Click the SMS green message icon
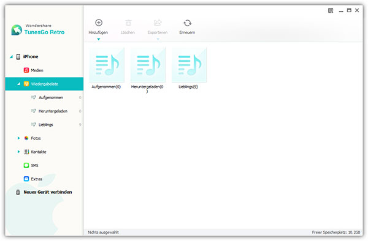Screen dimensions: 368x241 coord(26,165)
